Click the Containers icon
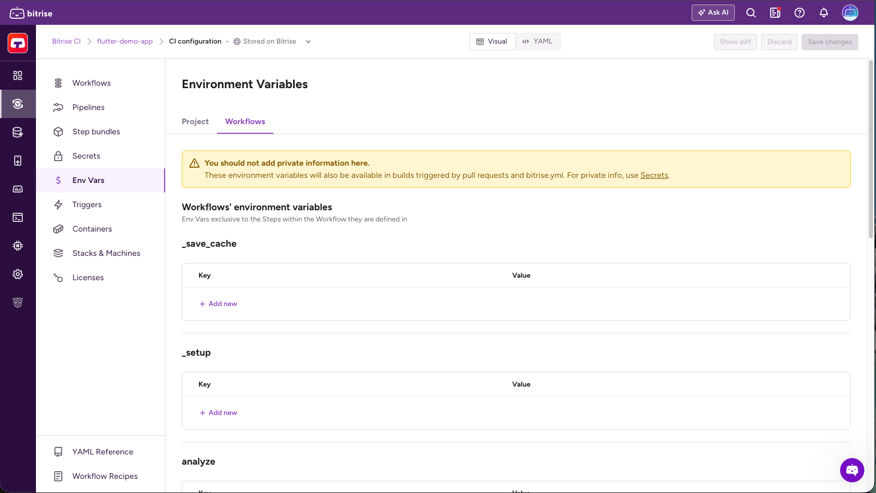The width and height of the screenshot is (876, 493). point(58,229)
